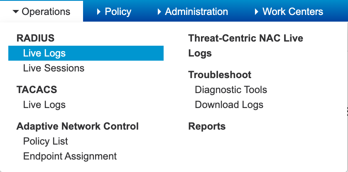Open the Reports section
The image size is (348, 172).
207,126
